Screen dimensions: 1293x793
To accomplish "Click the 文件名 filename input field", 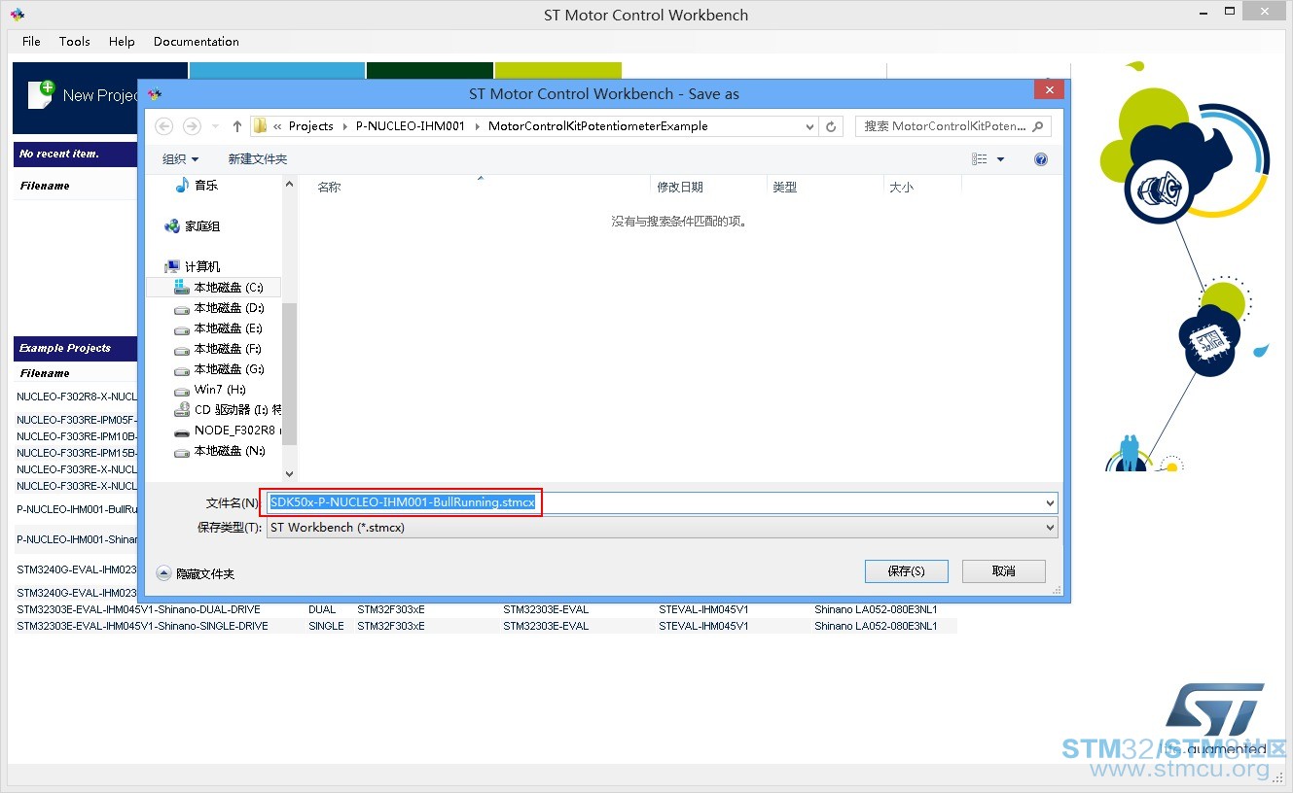I will click(662, 503).
